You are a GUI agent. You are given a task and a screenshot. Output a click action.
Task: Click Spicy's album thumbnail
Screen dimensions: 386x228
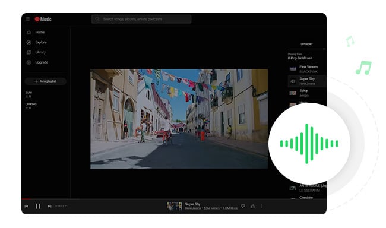point(293,93)
